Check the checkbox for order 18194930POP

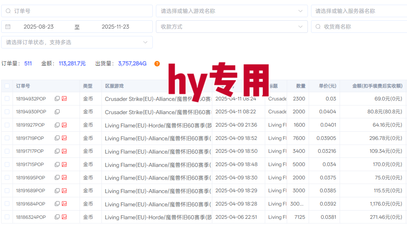tap(7, 112)
